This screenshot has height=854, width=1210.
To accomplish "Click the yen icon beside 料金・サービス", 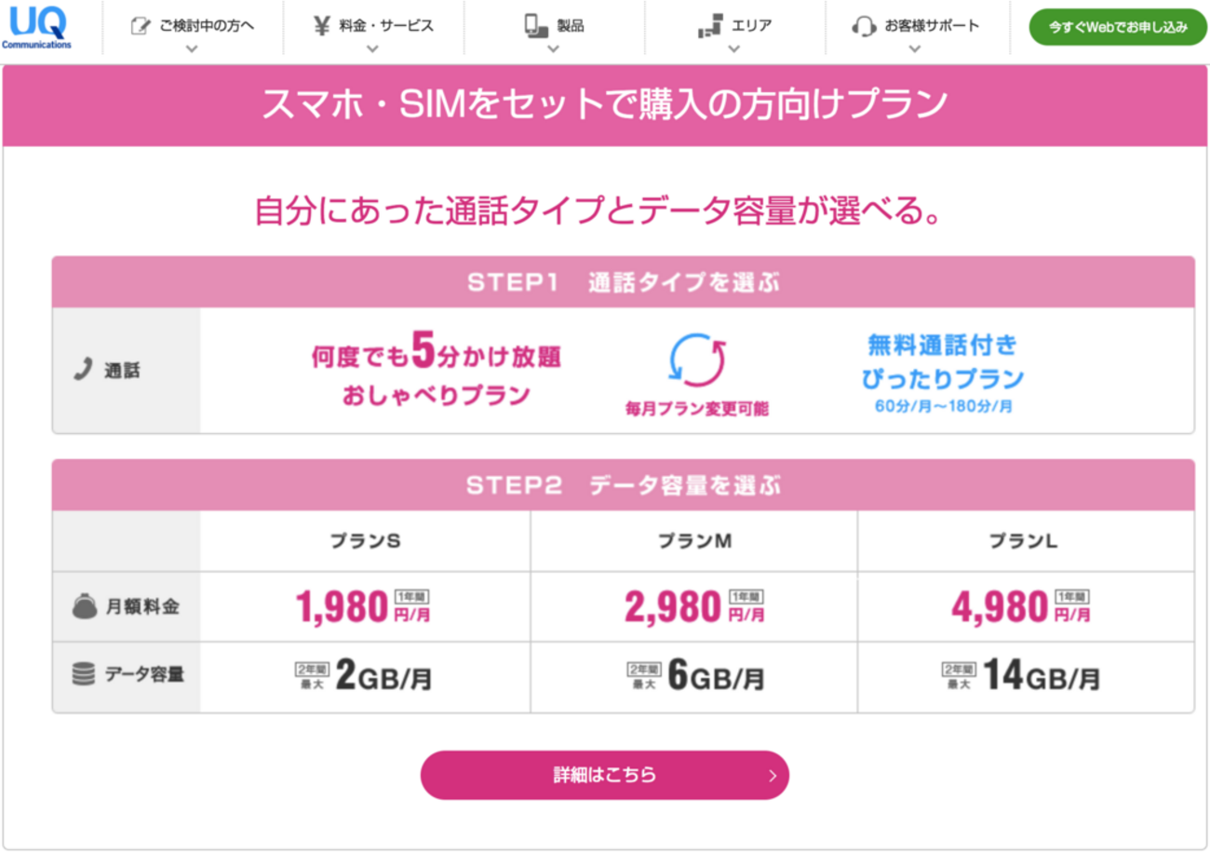I will click(322, 25).
